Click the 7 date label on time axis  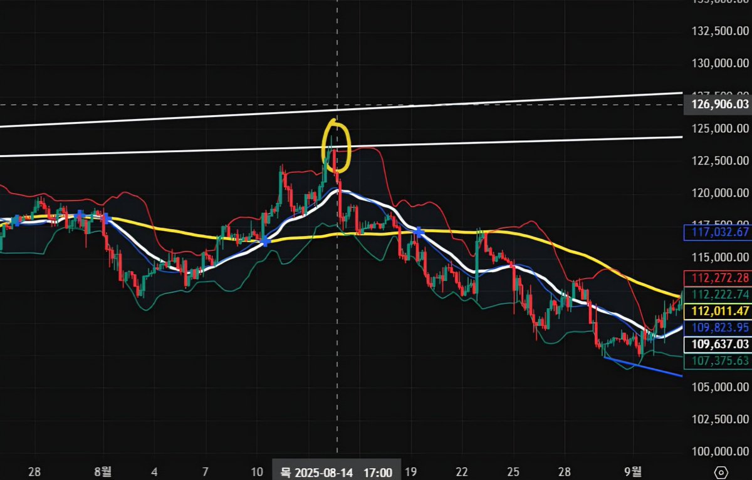[205, 472]
